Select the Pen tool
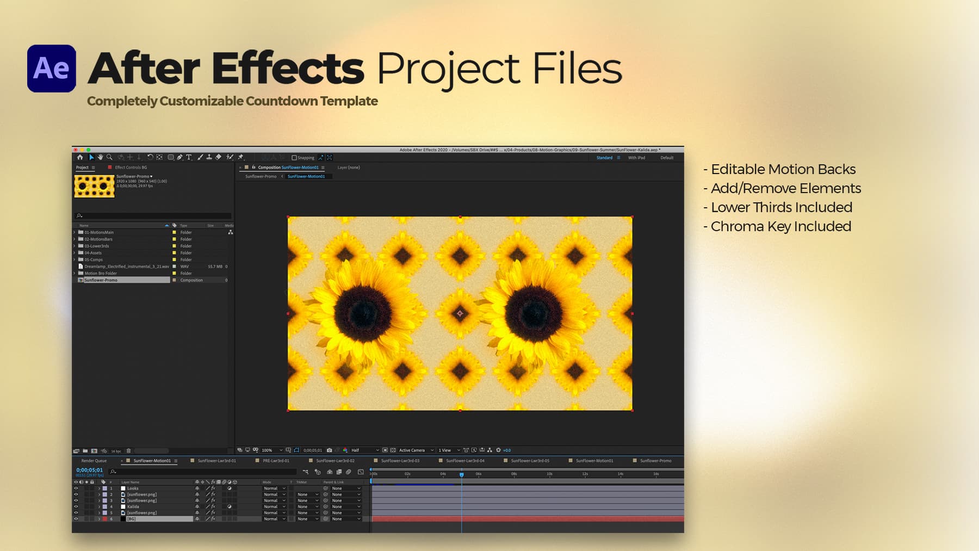The width and height of the screenshot is (979, 551). tap(179, 157)
